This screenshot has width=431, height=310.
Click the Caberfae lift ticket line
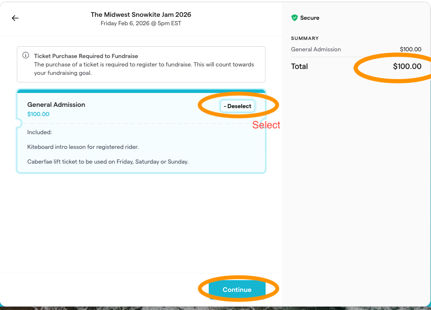(x=108, y=162)
